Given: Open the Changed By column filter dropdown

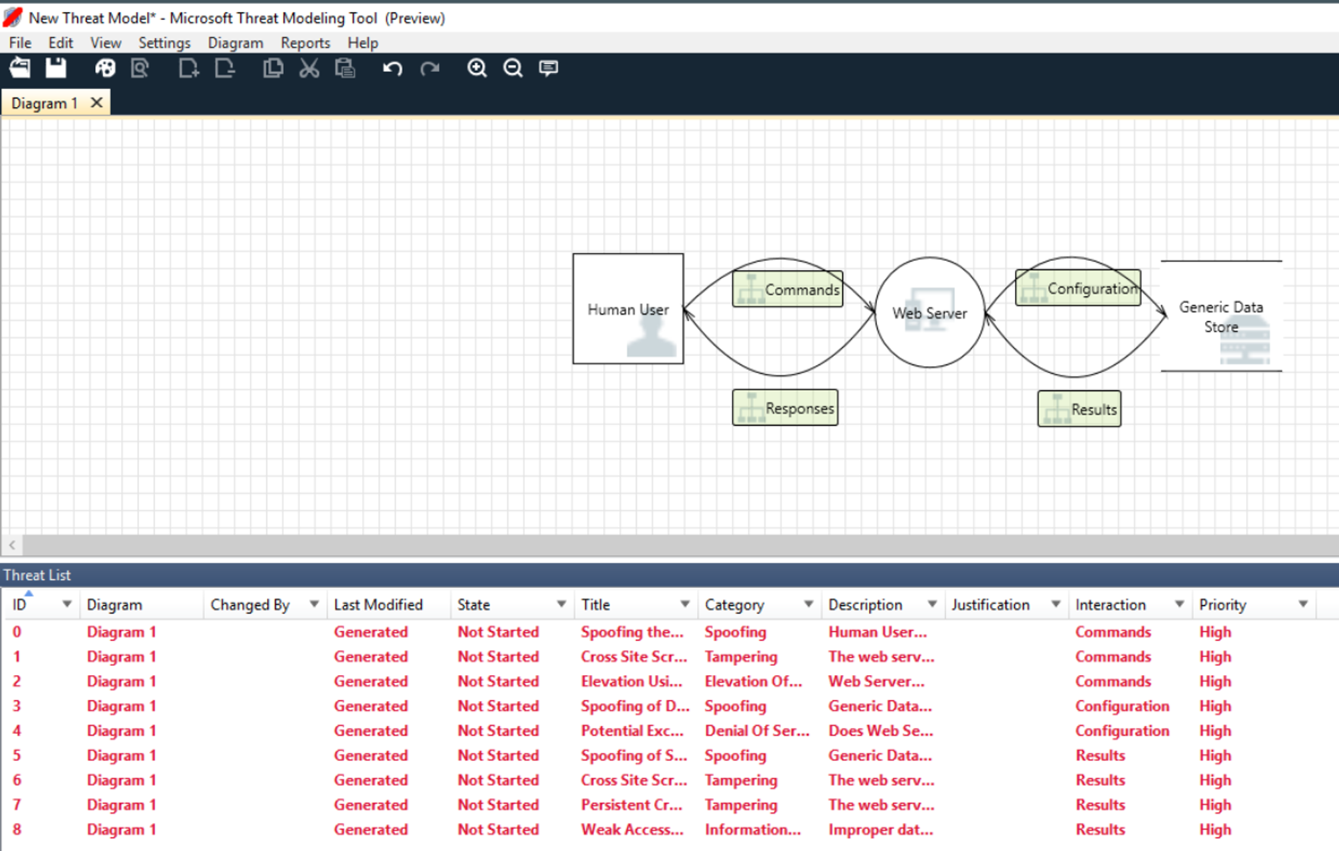Looking at the screenshot, I should tap(313, 604).
